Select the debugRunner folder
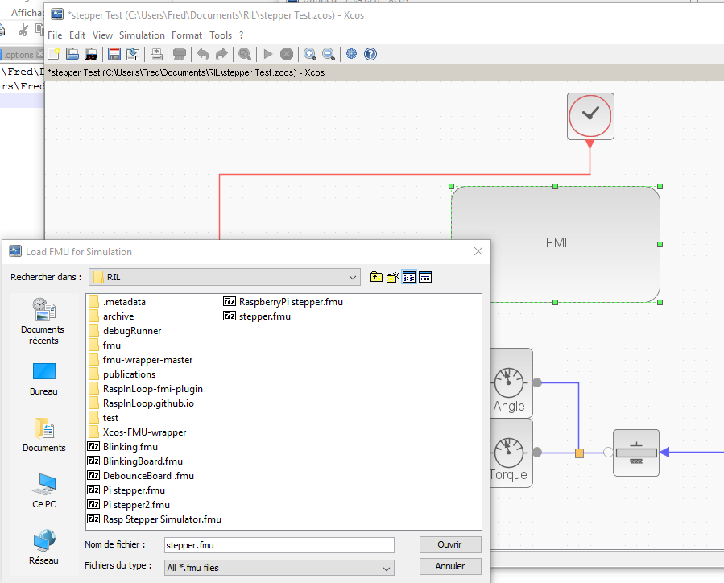 [x=125, y=331]
